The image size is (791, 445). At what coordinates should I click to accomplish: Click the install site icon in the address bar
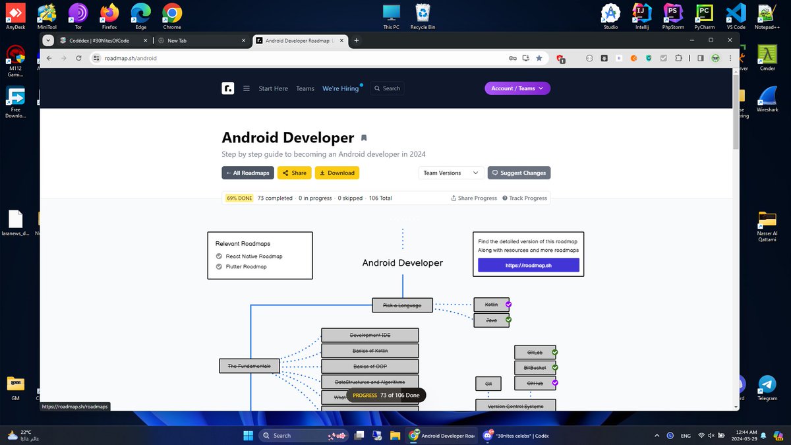tap(526, 58)
